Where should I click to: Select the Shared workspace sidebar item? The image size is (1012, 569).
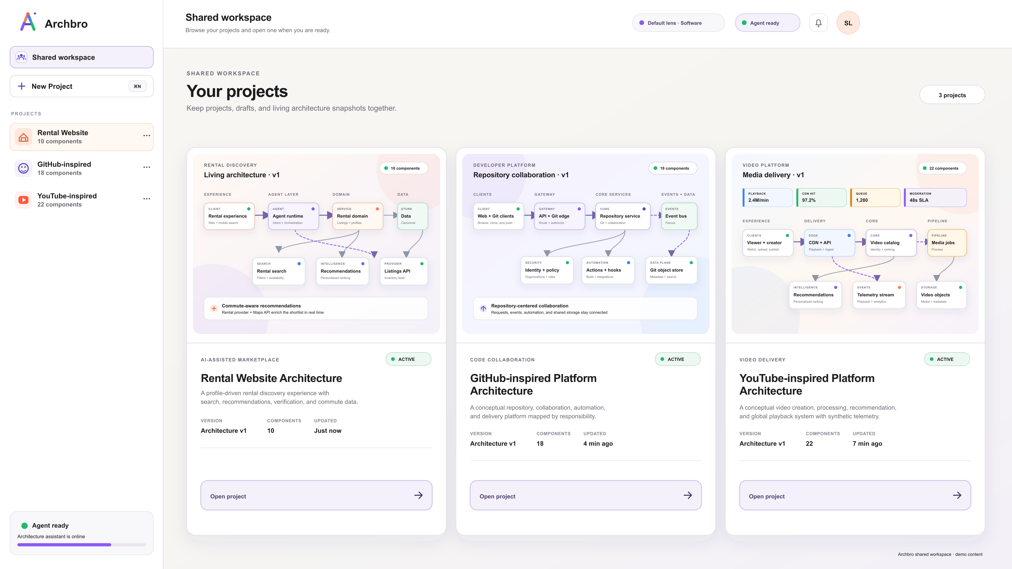[82, 57]
